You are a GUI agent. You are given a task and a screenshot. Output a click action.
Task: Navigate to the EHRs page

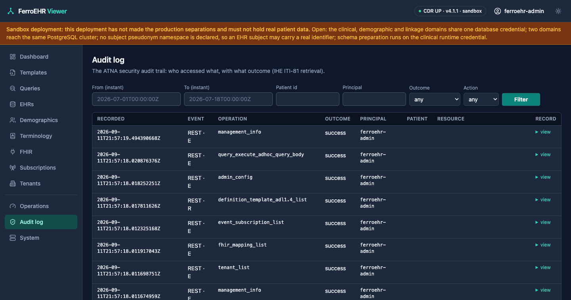41,104
